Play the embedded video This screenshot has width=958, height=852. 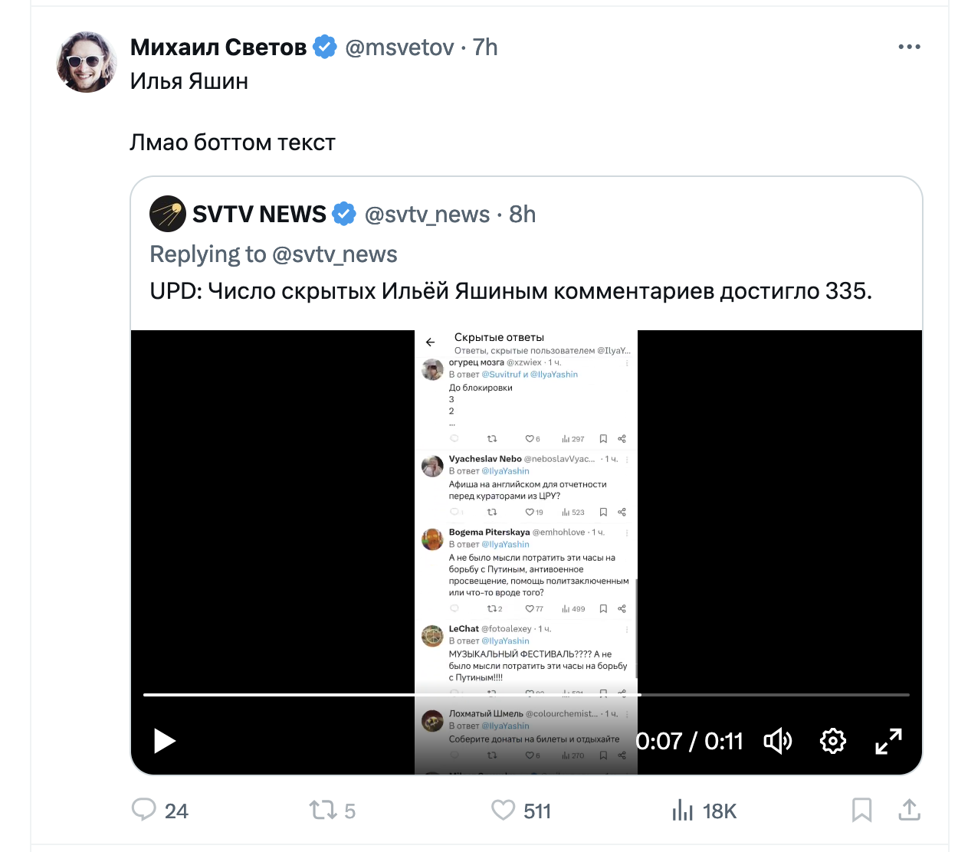tap(164, 741)
